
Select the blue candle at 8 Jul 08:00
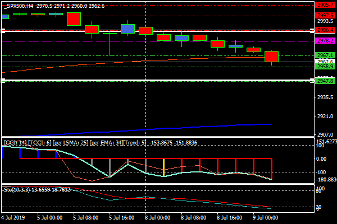[x=181, y=38]
